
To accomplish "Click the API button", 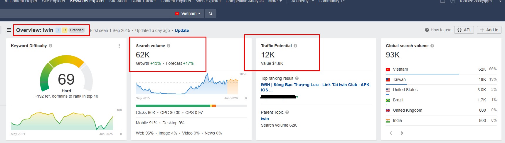I will [464, 30].
